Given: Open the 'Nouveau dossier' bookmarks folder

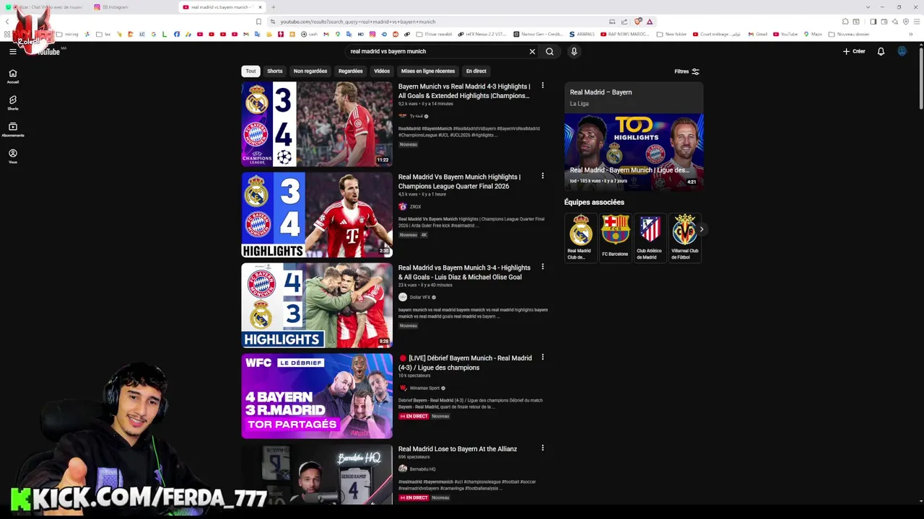Looking at the screenshot, I should pyautogui.click(x=848, y=34).
